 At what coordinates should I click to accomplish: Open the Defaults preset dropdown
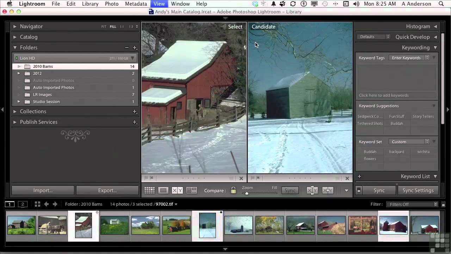[x=373, y=37]
